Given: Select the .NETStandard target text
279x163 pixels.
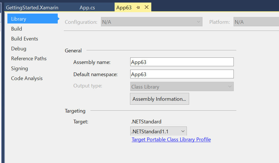Looking at the screenshot, I should (146, 122).
